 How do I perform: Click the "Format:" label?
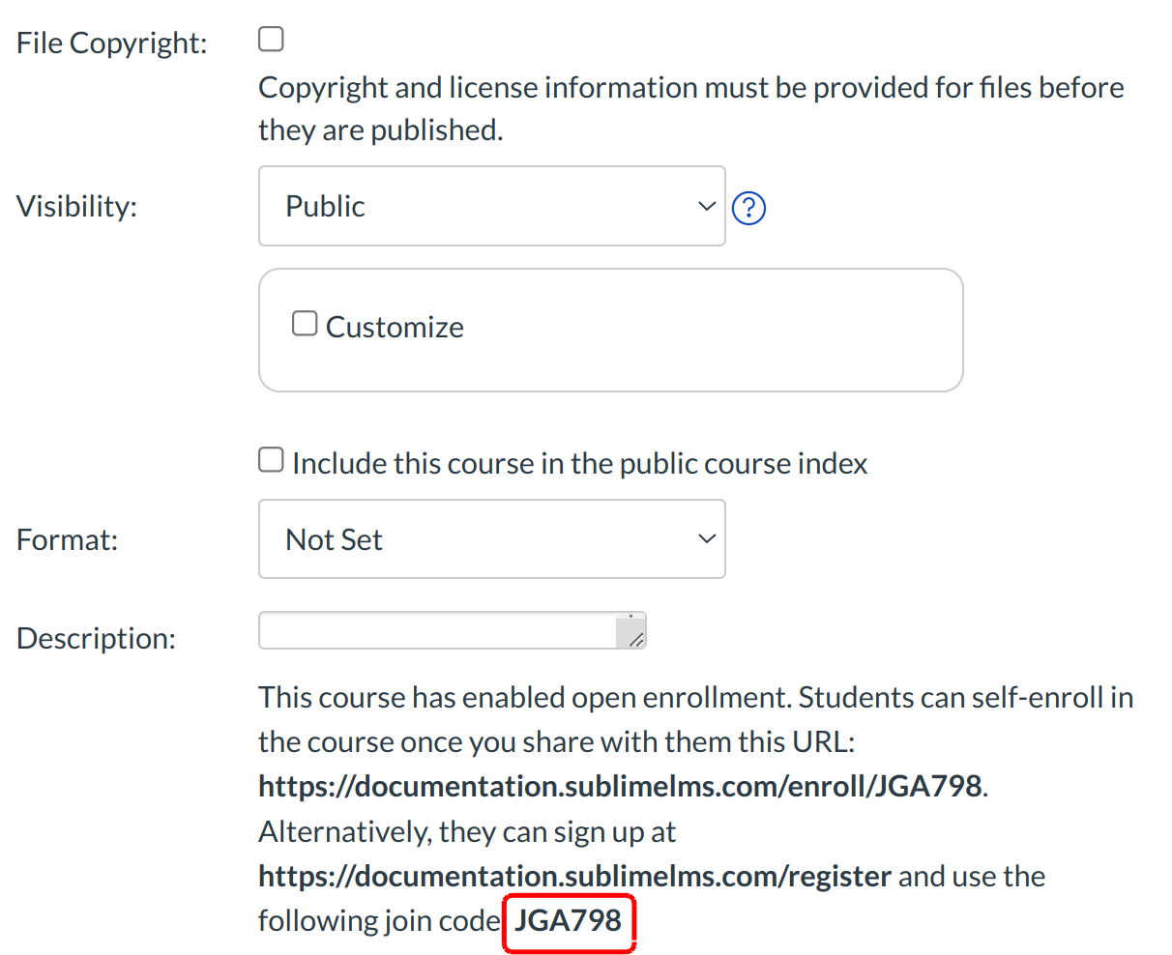coord(66,538)
